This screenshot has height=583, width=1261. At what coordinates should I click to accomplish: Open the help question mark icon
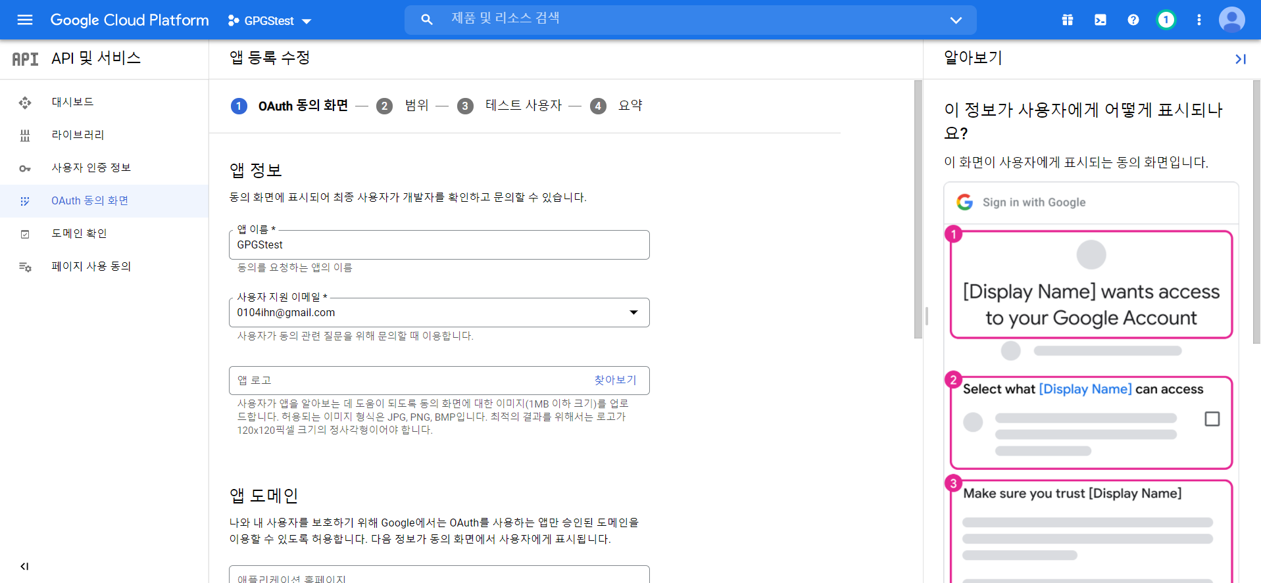1133,20
